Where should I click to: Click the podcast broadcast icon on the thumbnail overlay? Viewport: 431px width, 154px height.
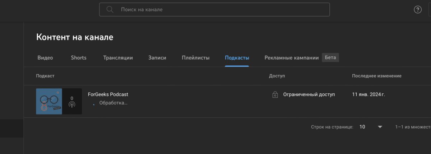click(x=72, y=105)
